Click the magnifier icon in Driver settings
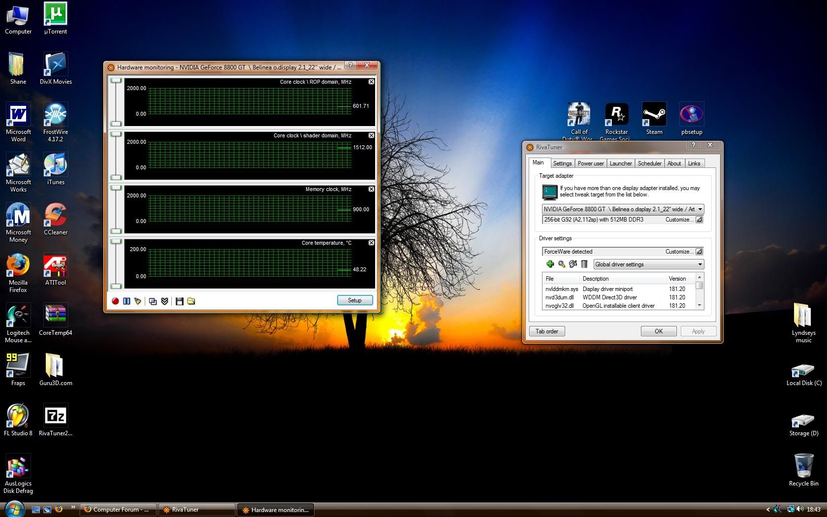This screenshot has width=827, height=517. pyautogui.click(x=561, y=264)
